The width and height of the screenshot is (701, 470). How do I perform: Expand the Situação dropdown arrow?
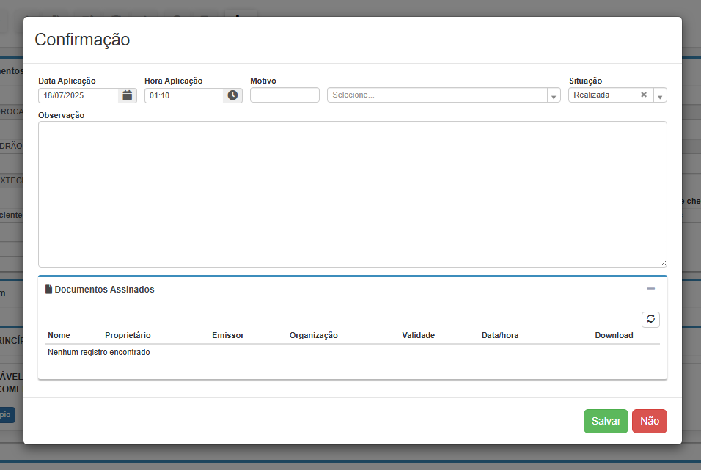pyautogui.click(x=659, y=95)
